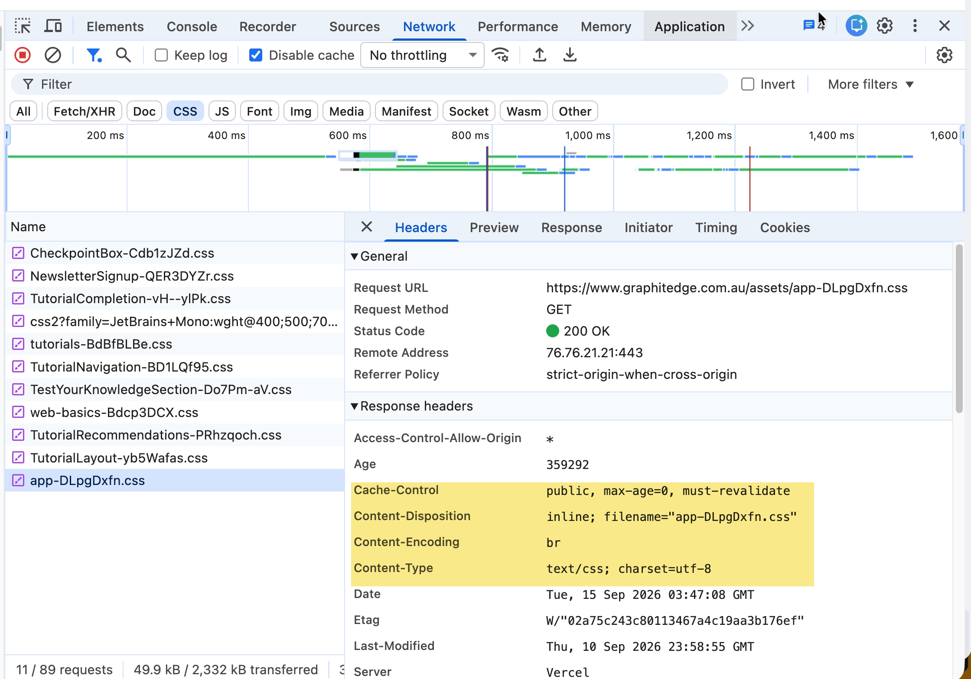The height and width of the screenshot is (679, 971).
Task: Filter requests by Font type
Action: pyautogui.click(x=259, y=111)
